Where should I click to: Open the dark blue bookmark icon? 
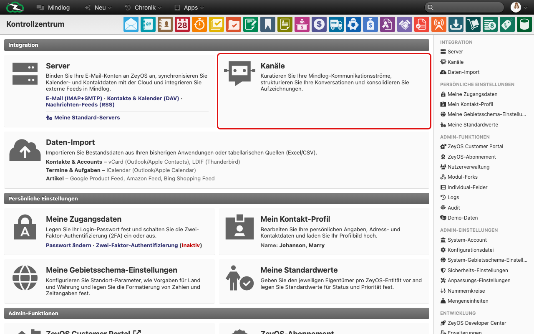[268, 24]
